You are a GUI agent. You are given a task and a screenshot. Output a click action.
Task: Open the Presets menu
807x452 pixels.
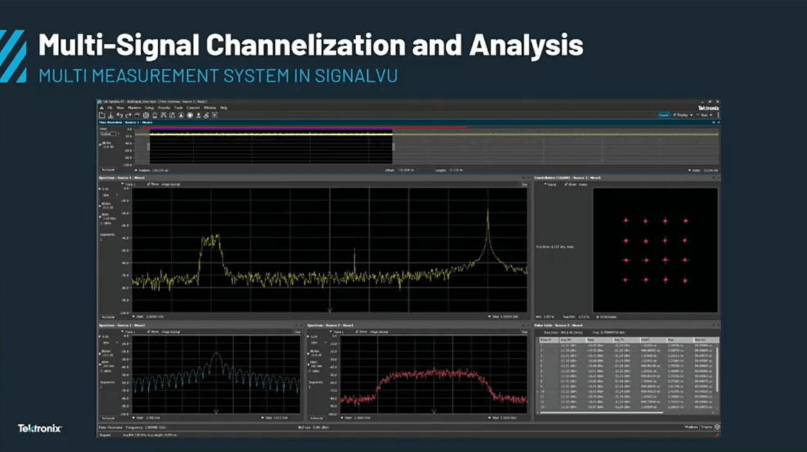(164, 108)
